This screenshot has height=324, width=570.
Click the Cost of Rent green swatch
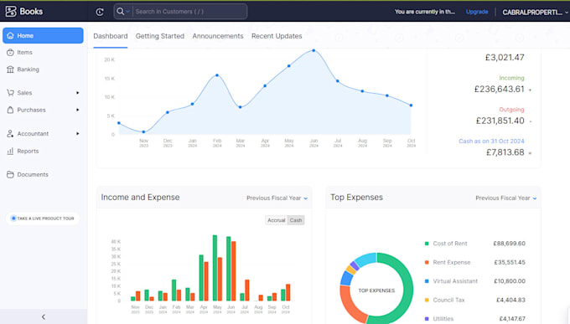coord(427,244)
